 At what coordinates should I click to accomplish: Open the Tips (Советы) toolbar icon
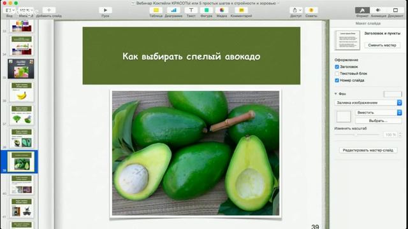pos(311,10)
